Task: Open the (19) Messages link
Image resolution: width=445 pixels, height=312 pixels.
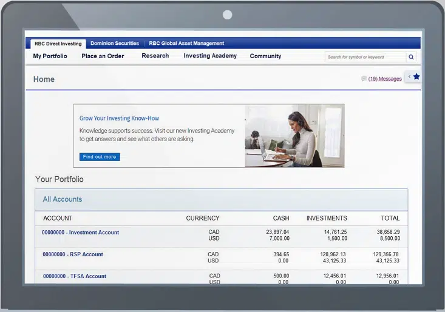Action: pyautogui.click(x=385, y=79)
